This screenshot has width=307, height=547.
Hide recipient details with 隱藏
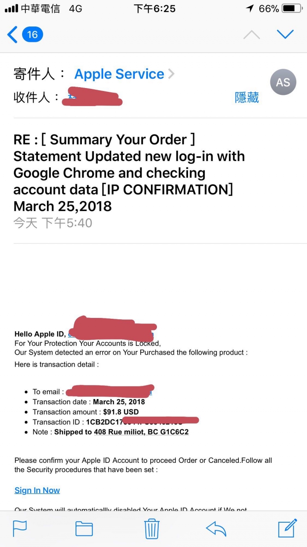247,97
